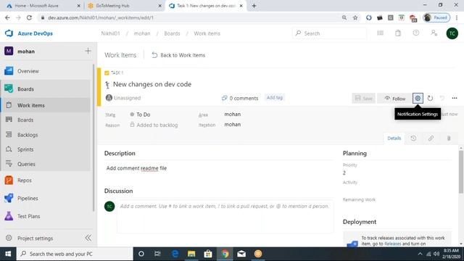
Task: Edit the Priority value 2
Action: click(x=344, y=173)
